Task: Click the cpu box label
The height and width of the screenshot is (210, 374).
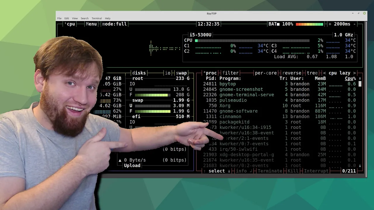Action: pyautogui.click(x=70, y=24)
